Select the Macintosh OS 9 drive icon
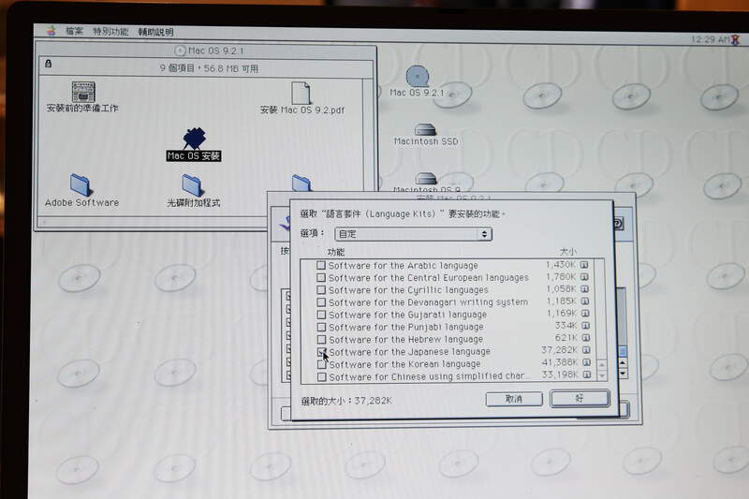The width and height of the screenshot is (749, 499). click(x=426, y=182)
